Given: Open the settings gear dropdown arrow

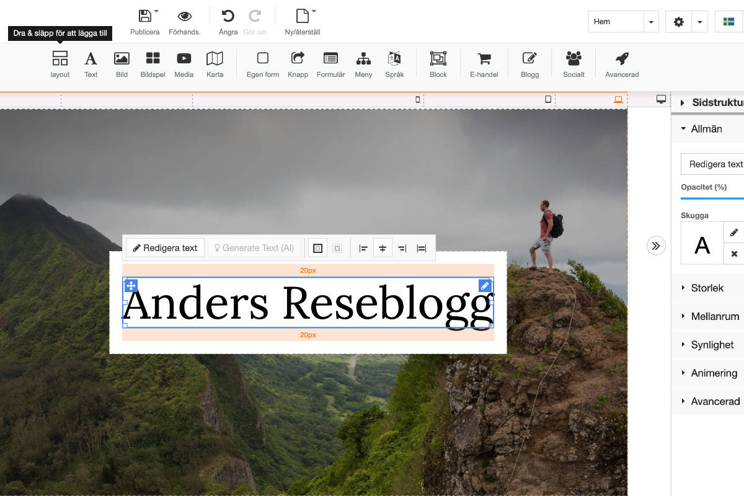Looking at the screenshot, I should pyautogui.click(x=699, y=22).
